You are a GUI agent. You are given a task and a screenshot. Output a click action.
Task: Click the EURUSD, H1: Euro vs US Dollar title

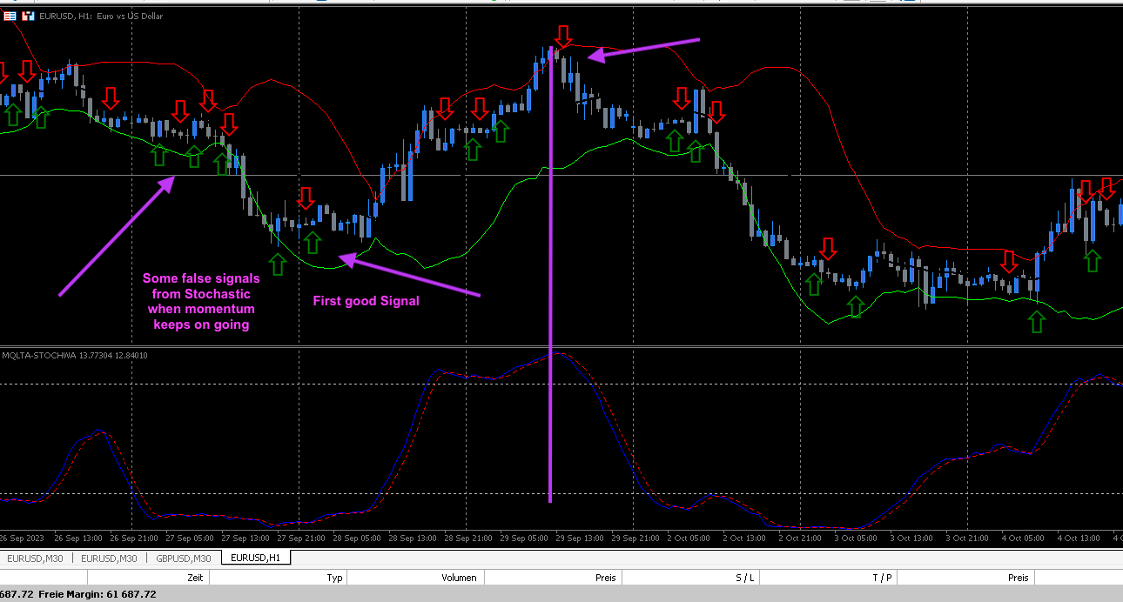(101, 16)
